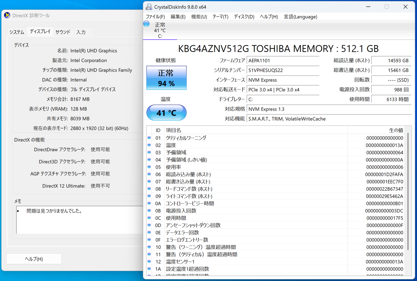417x281 pixels.
Task: Open the ディスク(D) menu
Action: [244, 17]
